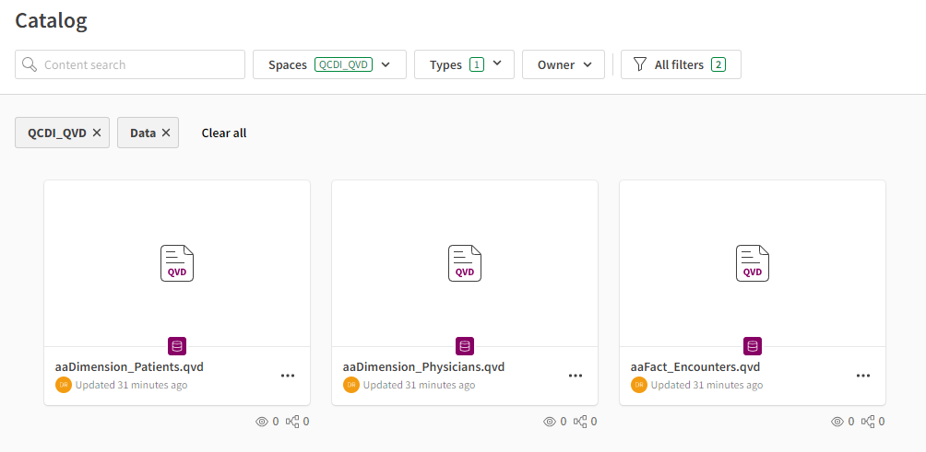Open more options for aaDimension_Patients.qvd
This screenshot has width=926, height=452.
tap(288, 376)
